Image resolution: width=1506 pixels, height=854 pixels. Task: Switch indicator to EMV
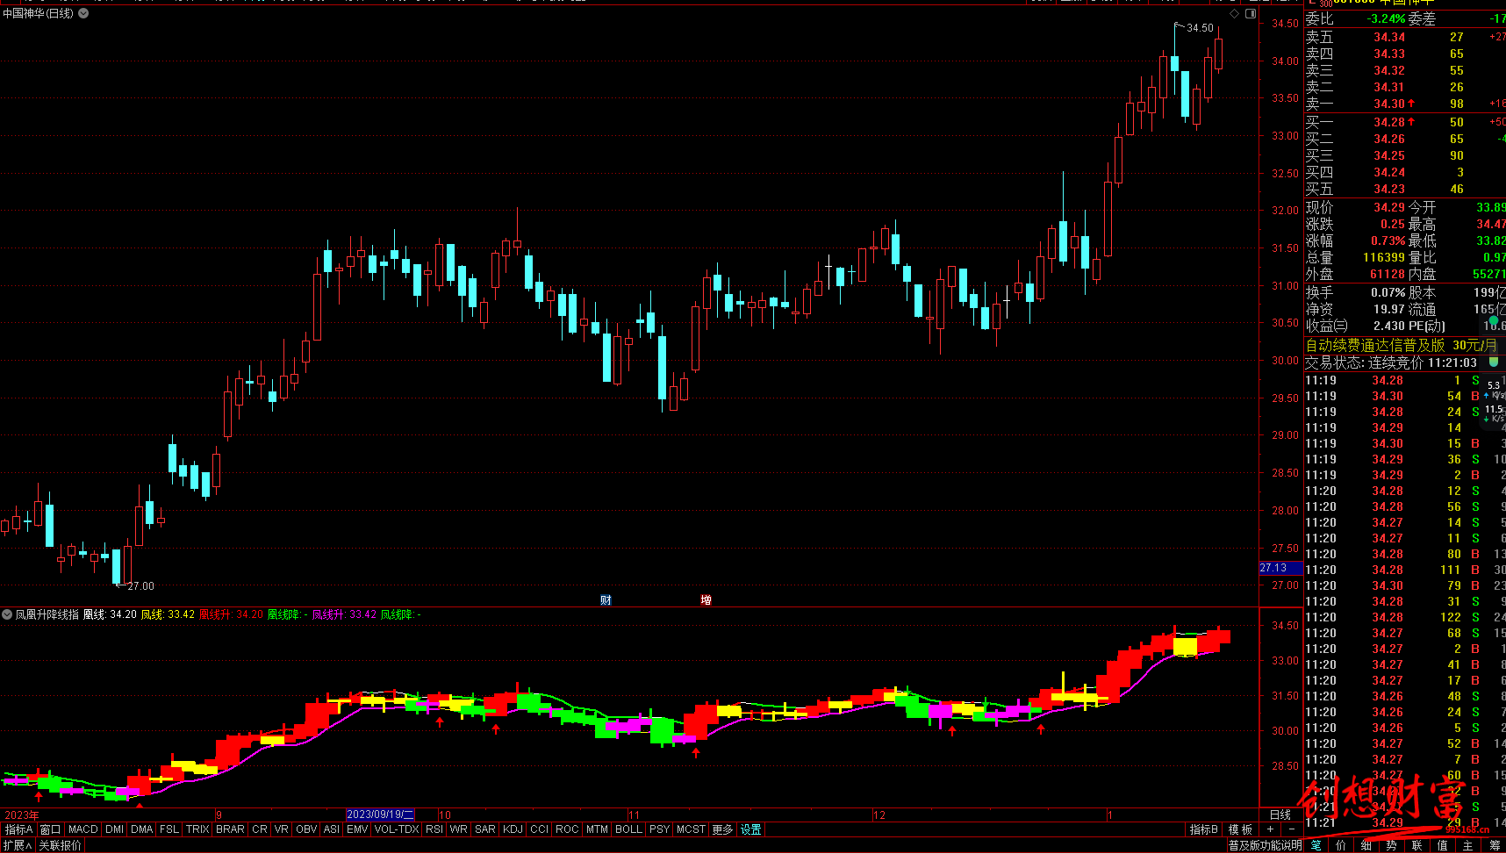[357, 829]
